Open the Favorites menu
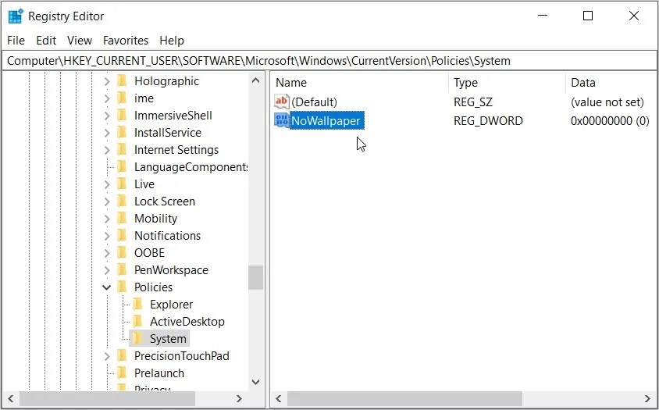659x410 pixels. click(x=126, y=41)
